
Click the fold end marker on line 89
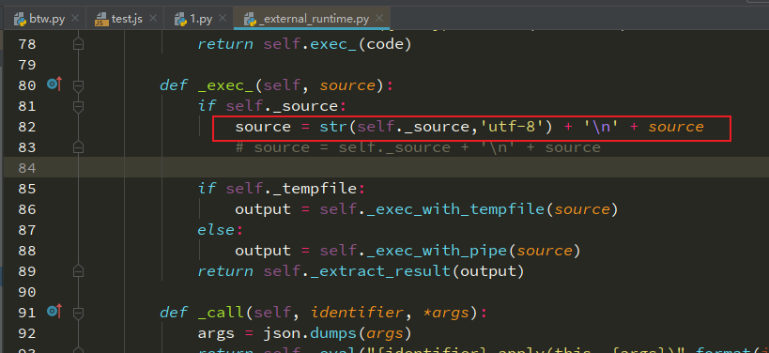click(78, 270)
